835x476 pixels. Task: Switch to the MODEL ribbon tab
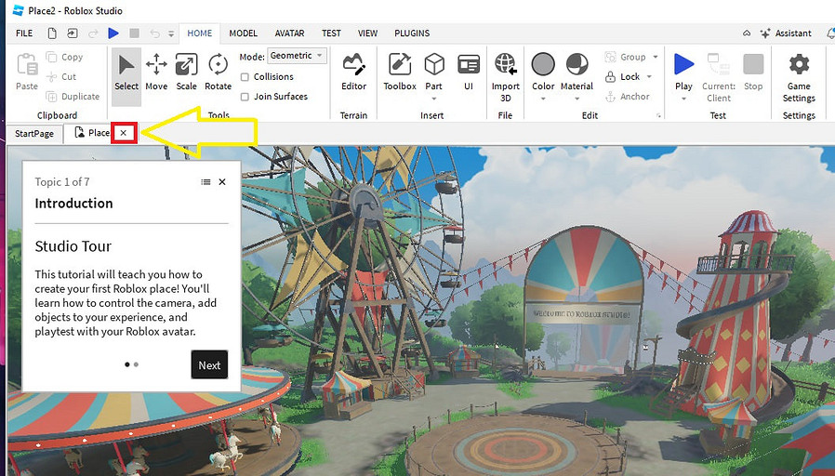point(243,33)
